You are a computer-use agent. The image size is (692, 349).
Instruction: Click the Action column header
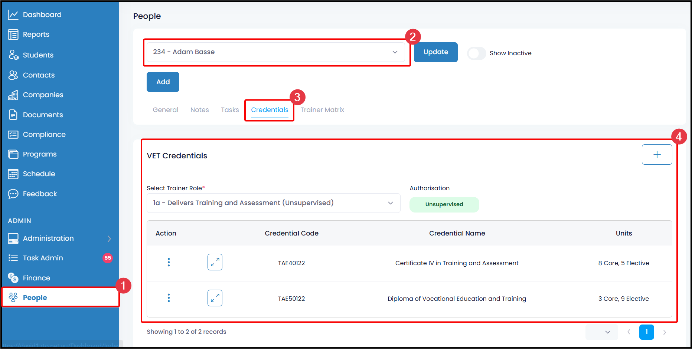click(x=166, y=233)
